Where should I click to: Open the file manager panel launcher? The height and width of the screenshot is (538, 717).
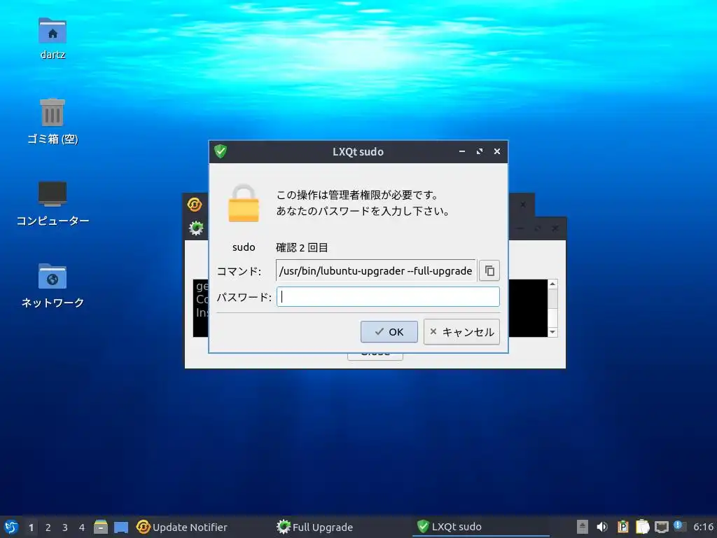pyautogui.click(x=101, y=527)
